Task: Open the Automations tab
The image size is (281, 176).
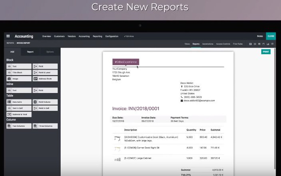Action: [x=208, y=44]
